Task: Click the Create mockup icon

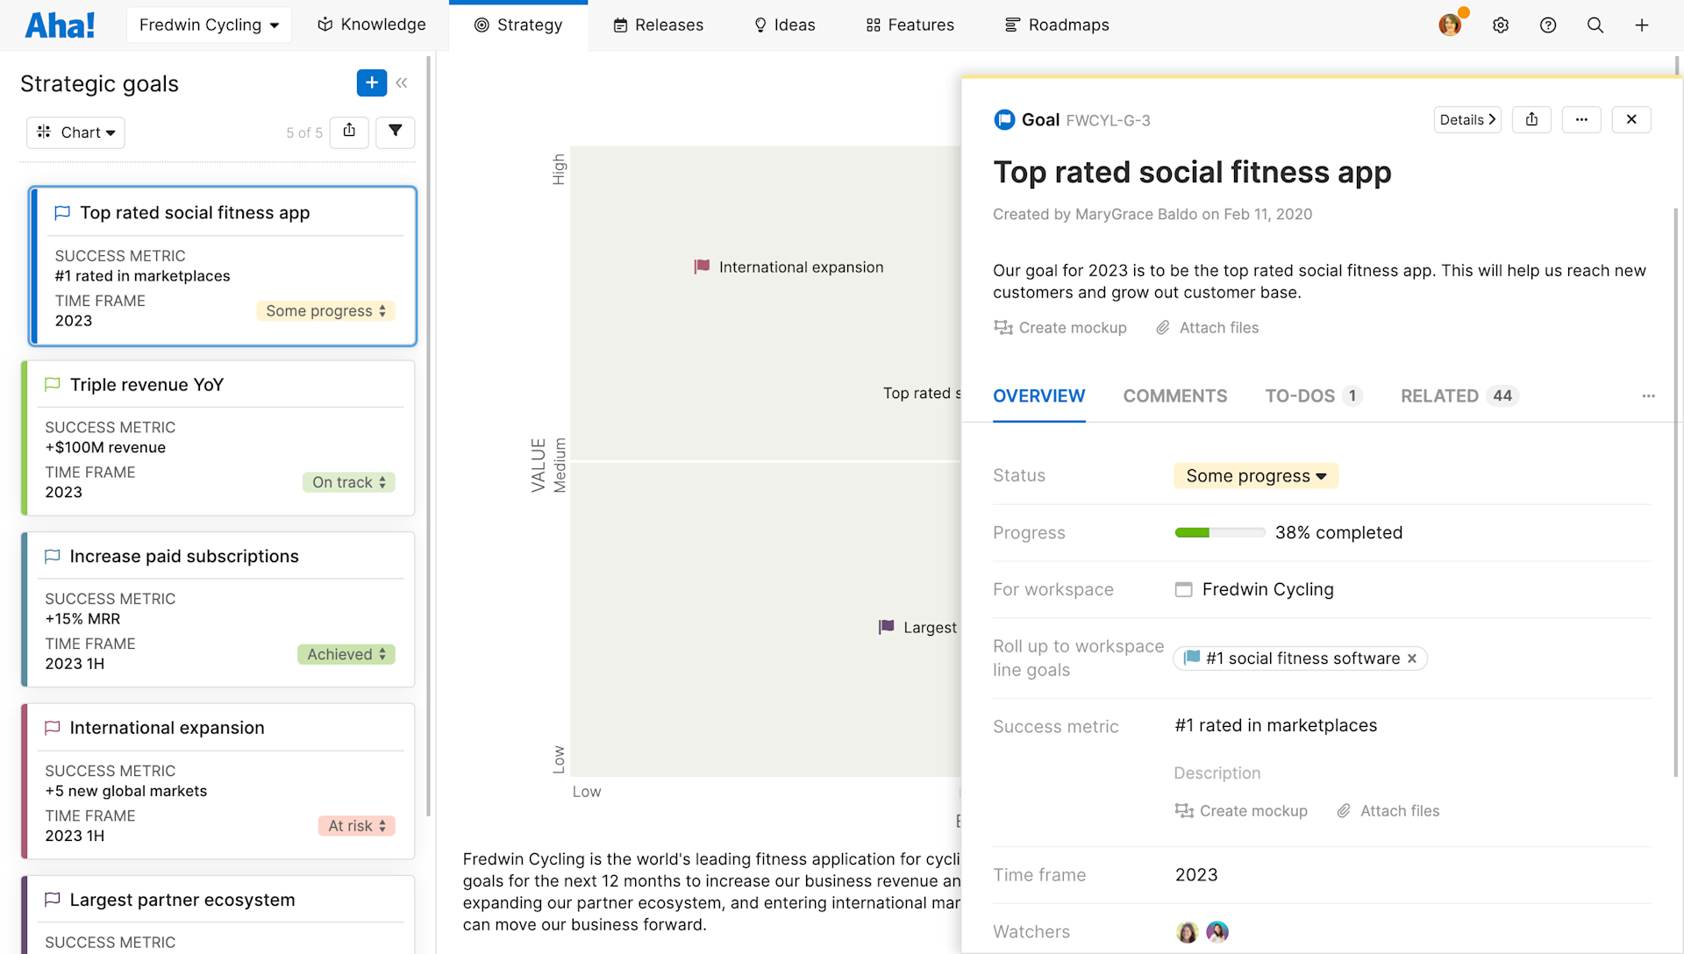Action: (1003, 327)
